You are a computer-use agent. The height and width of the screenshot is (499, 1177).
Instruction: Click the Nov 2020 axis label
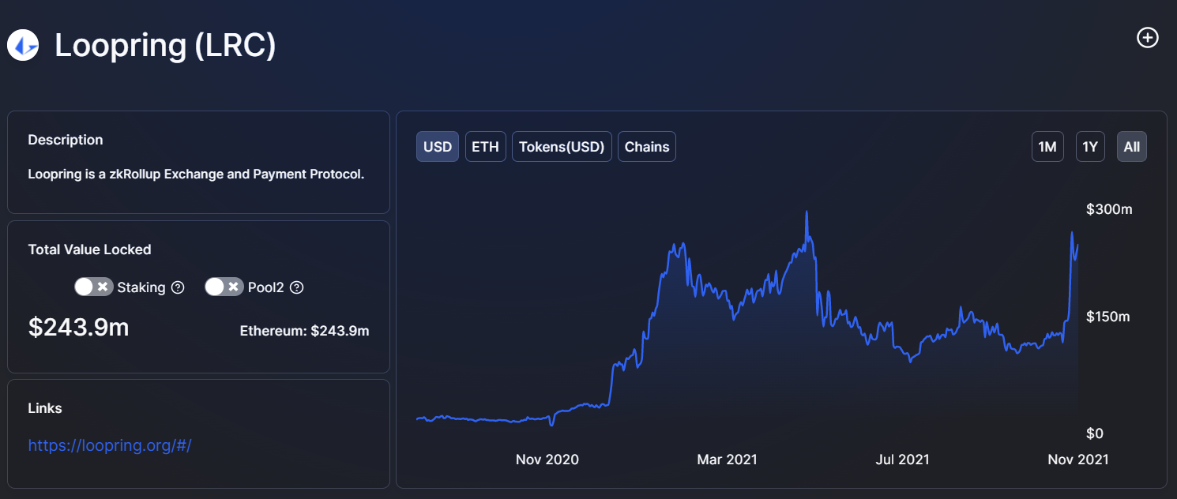coord(547,460)
